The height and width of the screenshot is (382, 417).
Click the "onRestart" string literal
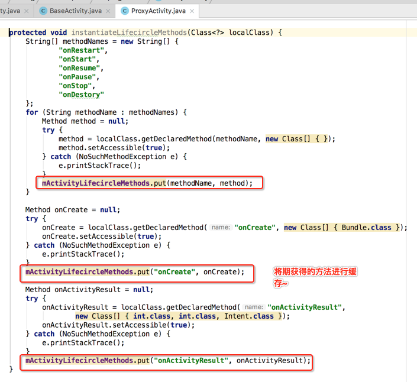82,50
